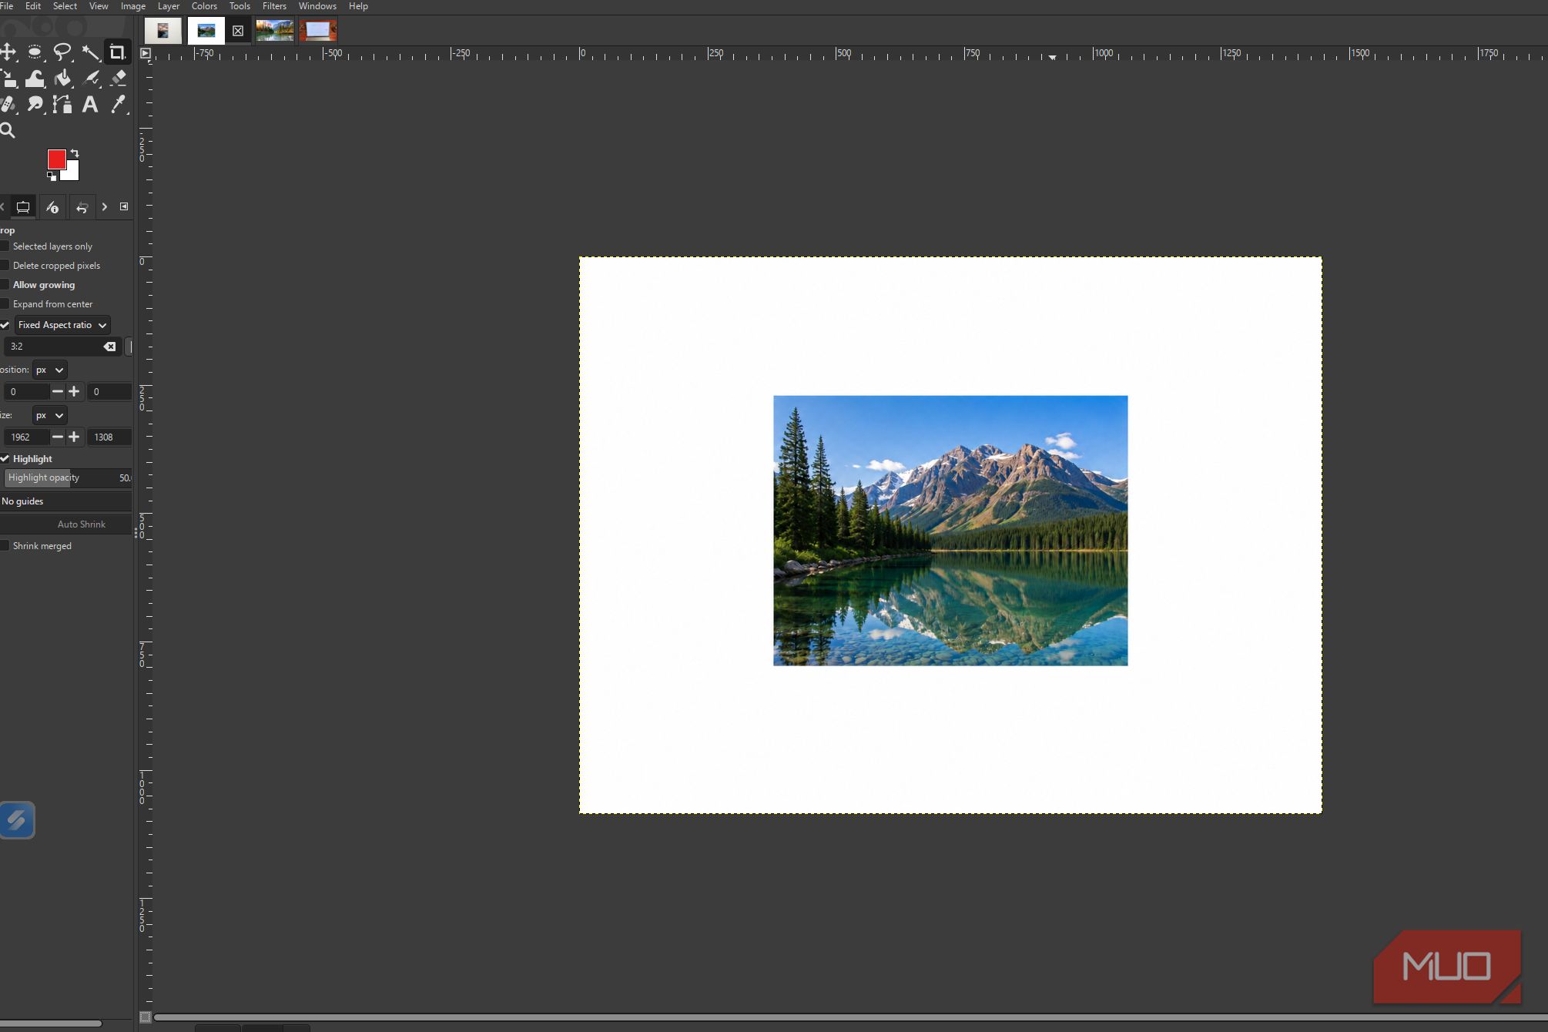The height and width of the screenshot is (1032, 1548).
Task: Open the Layer menu
Action: coord(169,6)
